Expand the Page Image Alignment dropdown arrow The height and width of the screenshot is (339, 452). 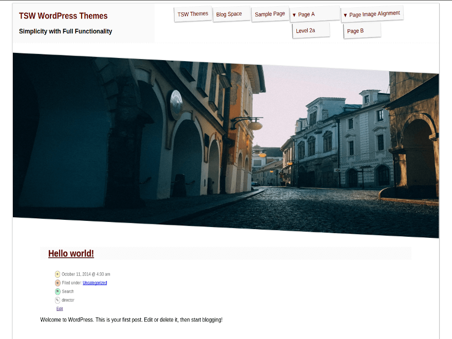345,15
